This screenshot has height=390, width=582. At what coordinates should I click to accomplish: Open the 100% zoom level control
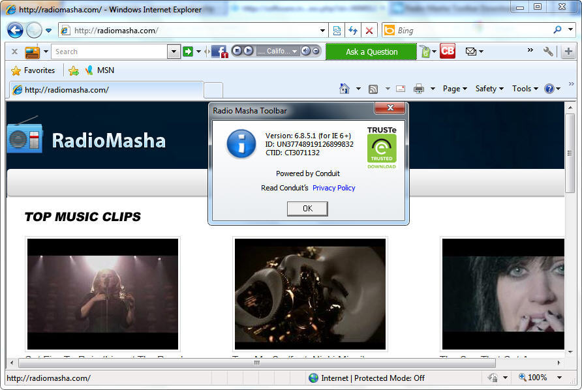pyautogui.click(x=532, y=378)
